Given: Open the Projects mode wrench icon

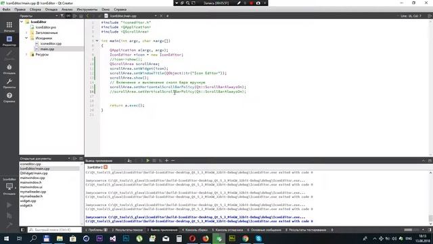Looking at the screenshot, I should 9,83.
